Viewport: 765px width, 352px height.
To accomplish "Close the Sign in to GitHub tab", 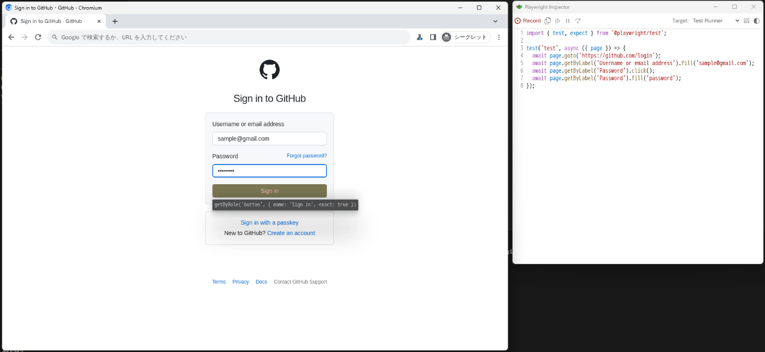I will click(99, 21).
